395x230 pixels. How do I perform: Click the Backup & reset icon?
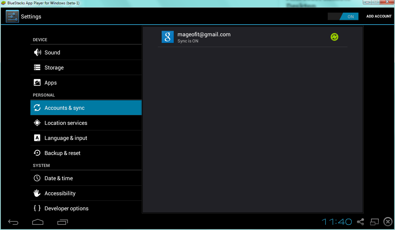pos(37,153)
